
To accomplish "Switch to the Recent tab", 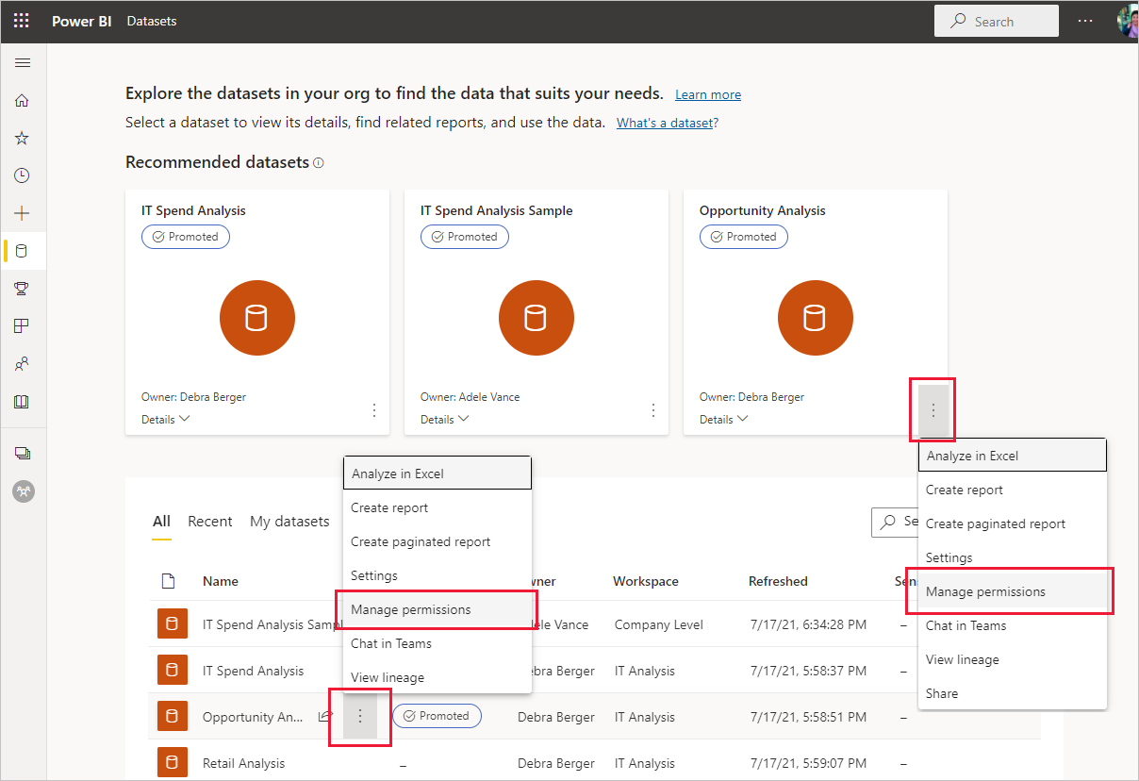I will point(210,522).
